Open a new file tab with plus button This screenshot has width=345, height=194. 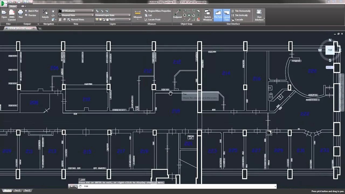coord(40,28)
